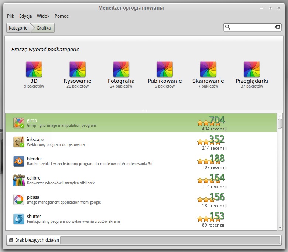Click the inkscape application icon
Image resolution: width=288 pixels, height=252 pixels.
click(19, 142)
